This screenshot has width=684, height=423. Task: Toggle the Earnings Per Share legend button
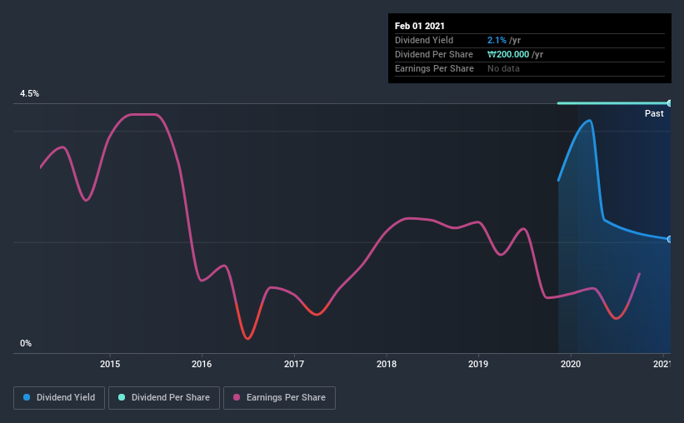pyautogui.click(x=279, y=398)
